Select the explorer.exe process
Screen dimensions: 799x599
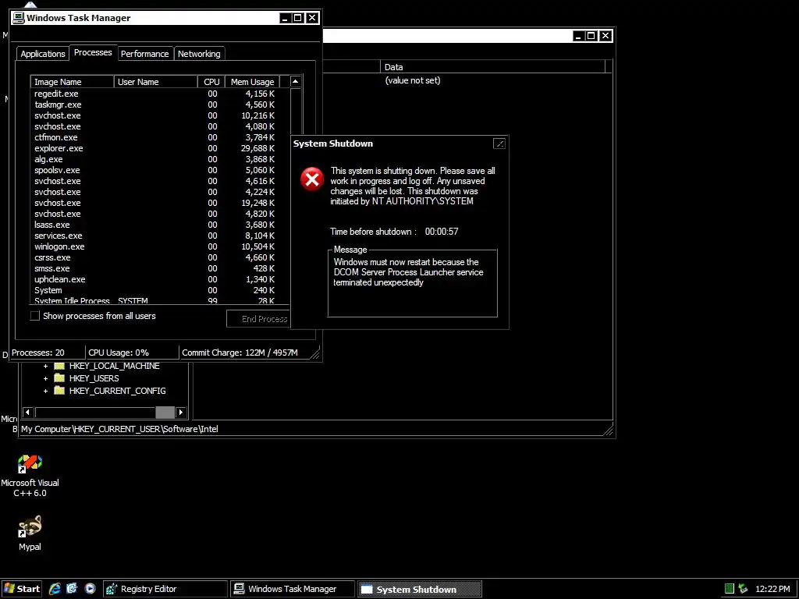[159, 148]
